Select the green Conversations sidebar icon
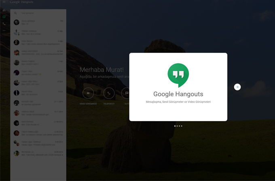275x181 pixels. tap(4, 17)
